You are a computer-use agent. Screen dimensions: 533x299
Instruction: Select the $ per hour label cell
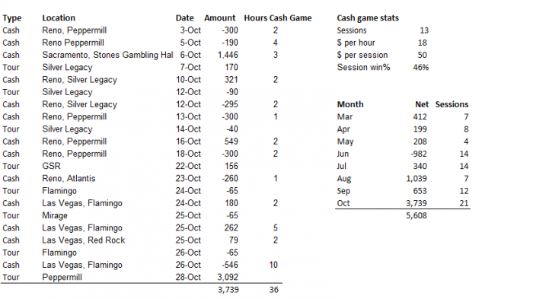[x=356, y=43]
